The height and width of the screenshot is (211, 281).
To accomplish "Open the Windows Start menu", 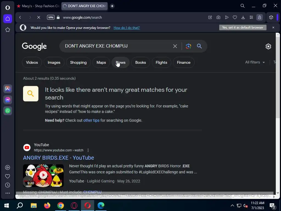I will (7, 206).
